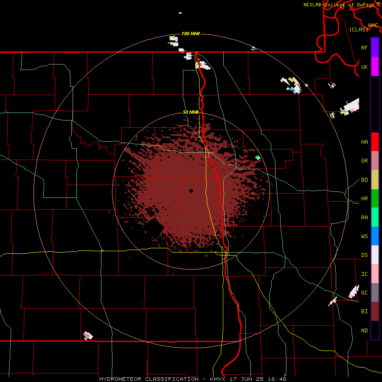Click the RF legend label text
The image size is (382, 382).
tap(364, 48)
